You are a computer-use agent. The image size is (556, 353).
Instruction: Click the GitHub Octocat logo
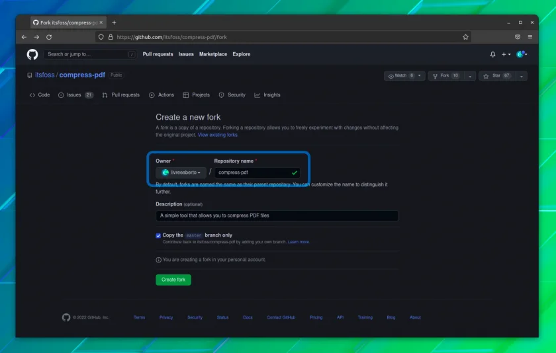coord(32,54)
